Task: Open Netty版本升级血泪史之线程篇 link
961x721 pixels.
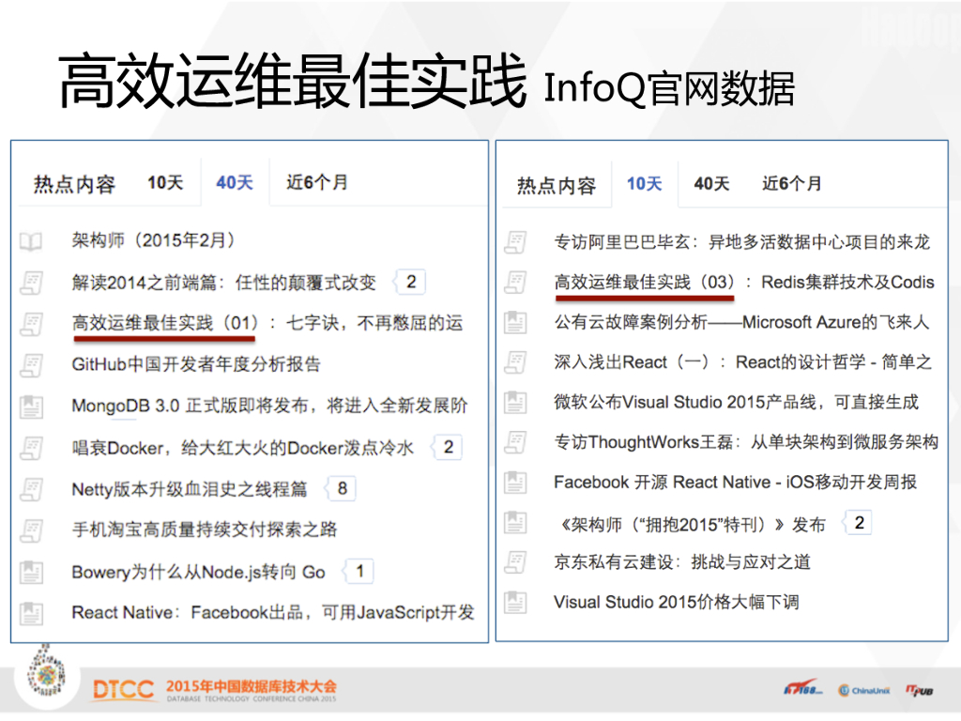Action: tap(190, 489)
